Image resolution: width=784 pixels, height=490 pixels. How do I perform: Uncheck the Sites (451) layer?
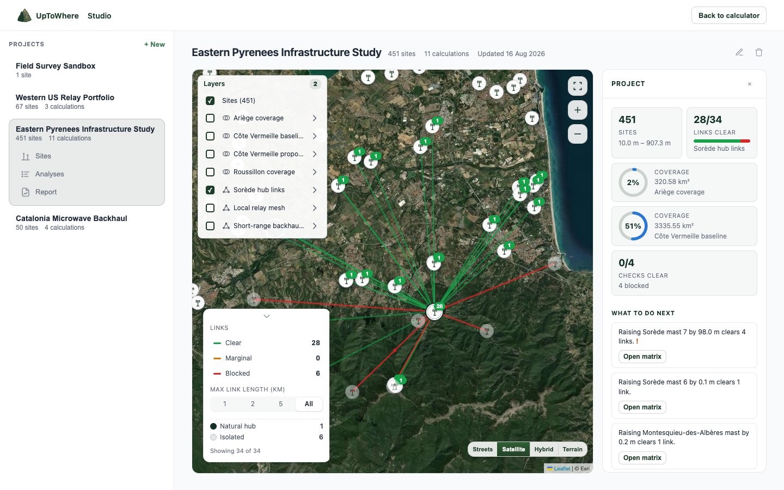pos(210,101)
